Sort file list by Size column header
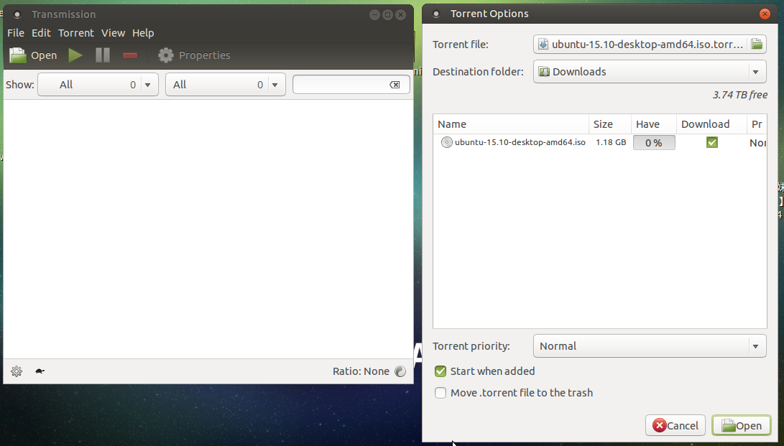The image size is (784, 446). pos(610,124)
